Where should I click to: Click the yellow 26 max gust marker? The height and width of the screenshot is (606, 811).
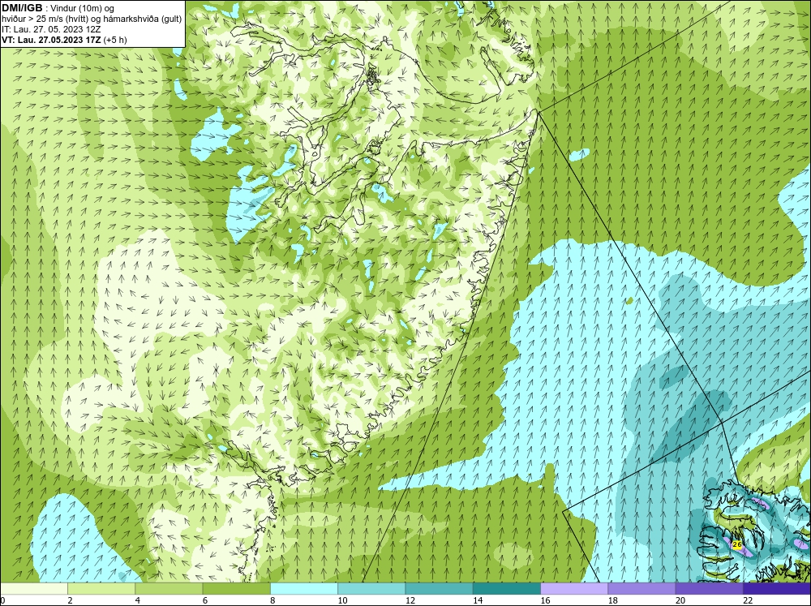click(737, 544)
